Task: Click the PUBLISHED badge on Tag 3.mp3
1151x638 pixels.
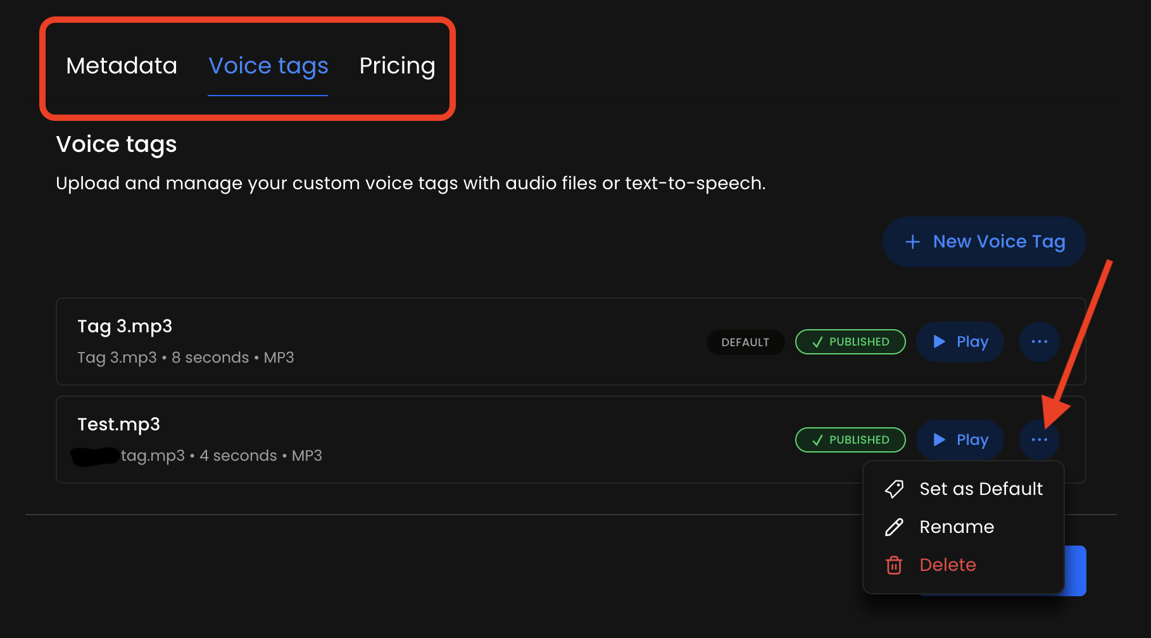Action: pyautogui.click(x=850, y=342)
